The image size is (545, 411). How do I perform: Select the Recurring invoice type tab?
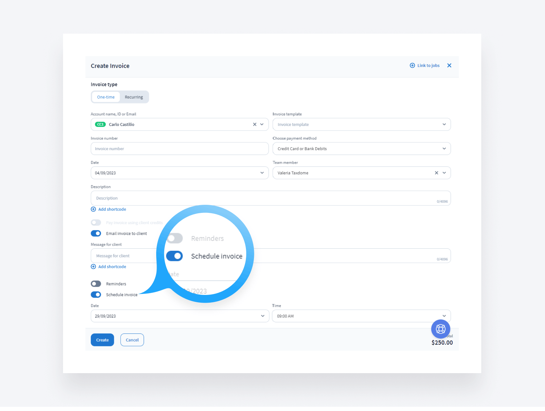click(134, 97)
